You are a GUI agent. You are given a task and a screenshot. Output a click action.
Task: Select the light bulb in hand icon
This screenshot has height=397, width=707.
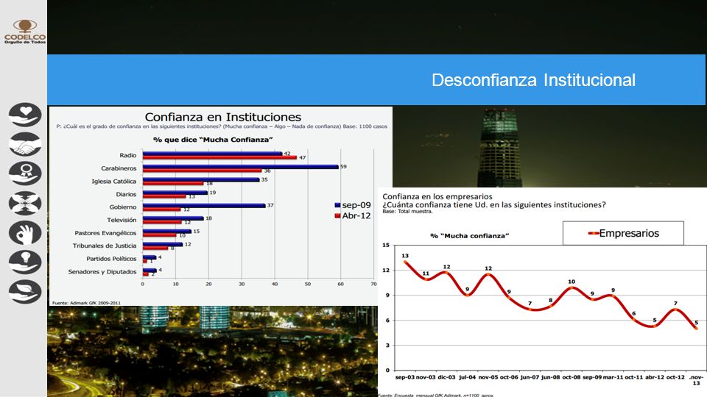(x=25, y=262)
